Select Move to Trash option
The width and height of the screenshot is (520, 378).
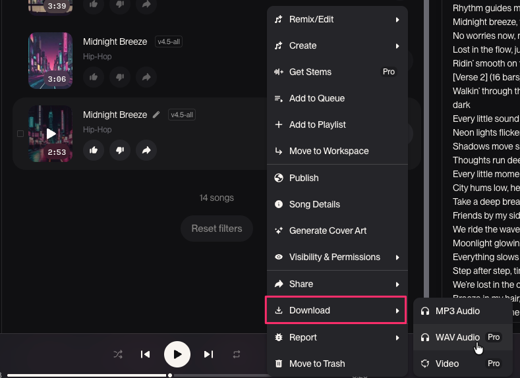click(x=316, y=364)
